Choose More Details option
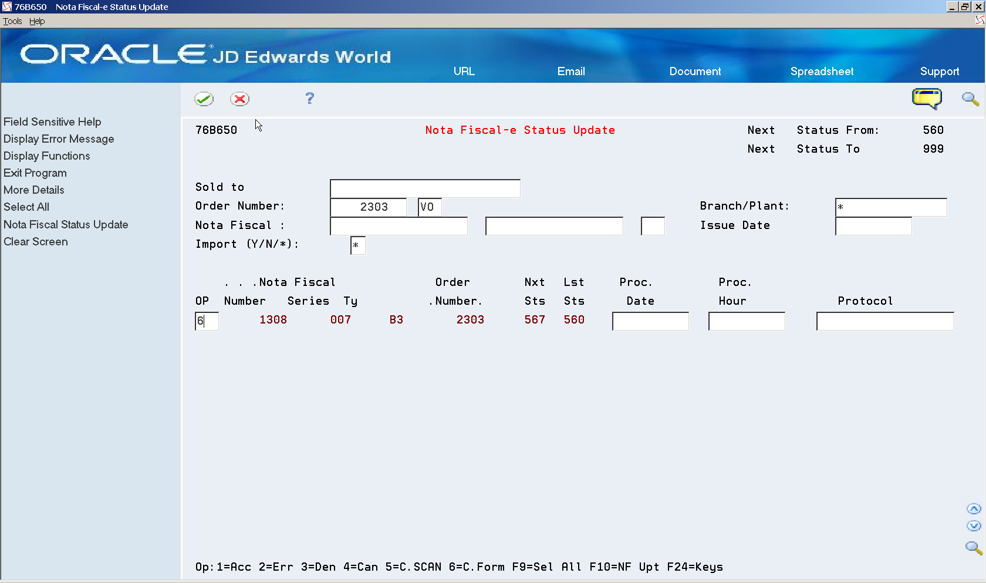This screenshot has width=986, height=583. 33,190
